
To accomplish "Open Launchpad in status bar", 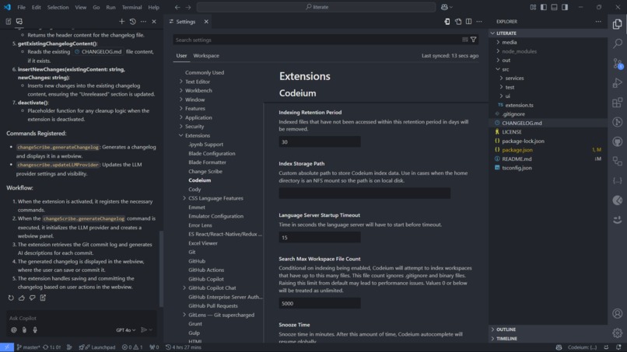I will pos(97,347).
